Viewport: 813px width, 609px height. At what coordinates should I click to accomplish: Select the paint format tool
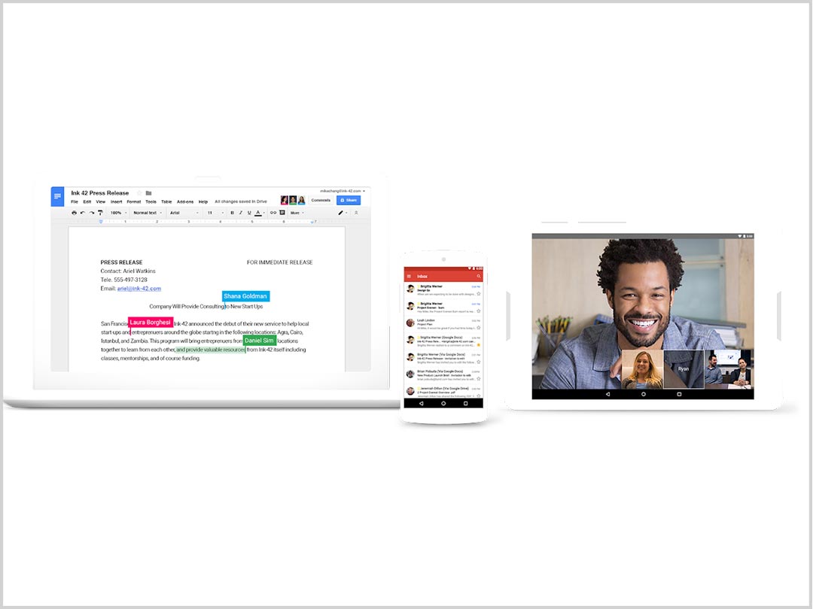(100, 213)
